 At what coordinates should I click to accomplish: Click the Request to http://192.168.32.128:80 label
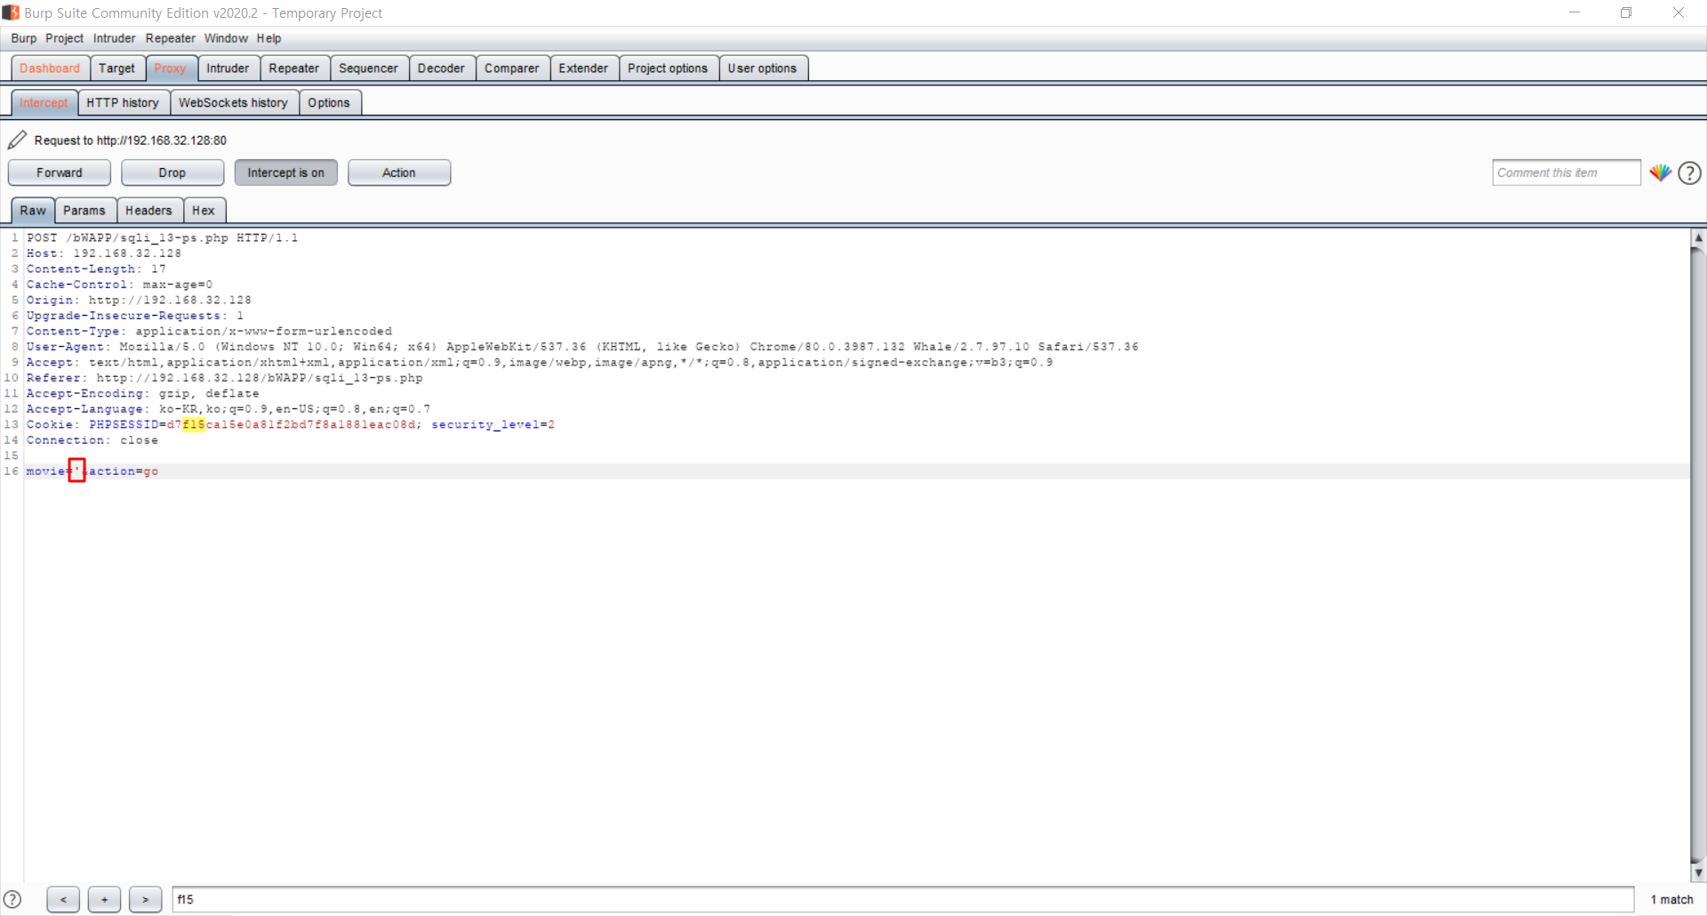(131, 141)
